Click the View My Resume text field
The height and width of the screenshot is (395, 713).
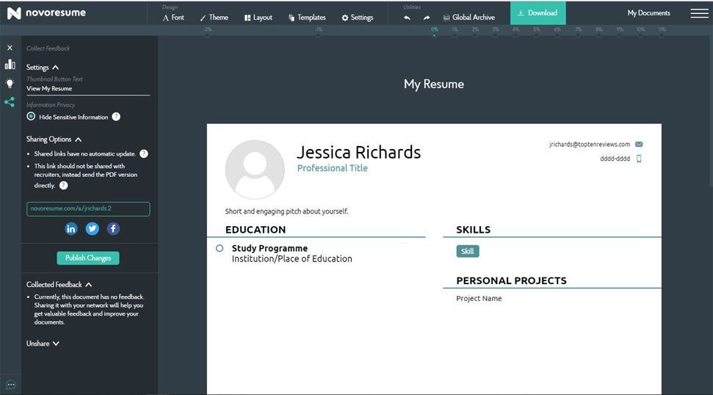coord(88,89)
